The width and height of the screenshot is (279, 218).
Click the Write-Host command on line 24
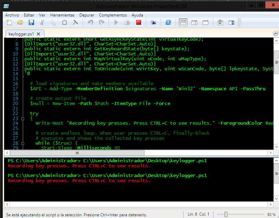click(x=49, y=123)
